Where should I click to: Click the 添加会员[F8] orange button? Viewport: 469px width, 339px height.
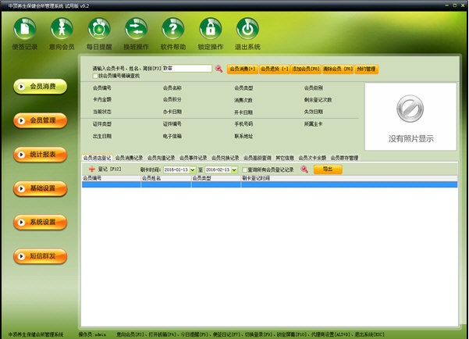pyautogui.click(x=306, y=69)
